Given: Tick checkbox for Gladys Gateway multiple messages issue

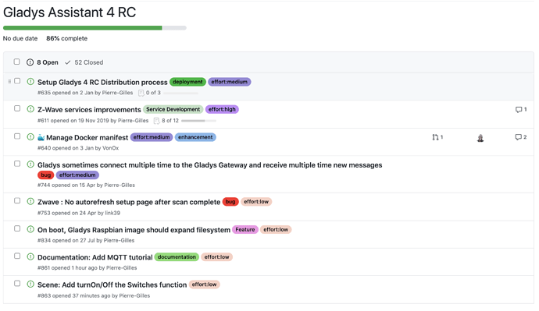Looking at the screenshot, I should coord(17,164).
